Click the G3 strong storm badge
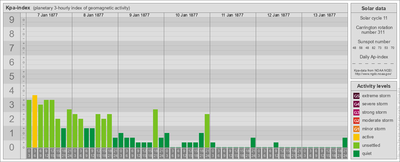 pos(356,112)
